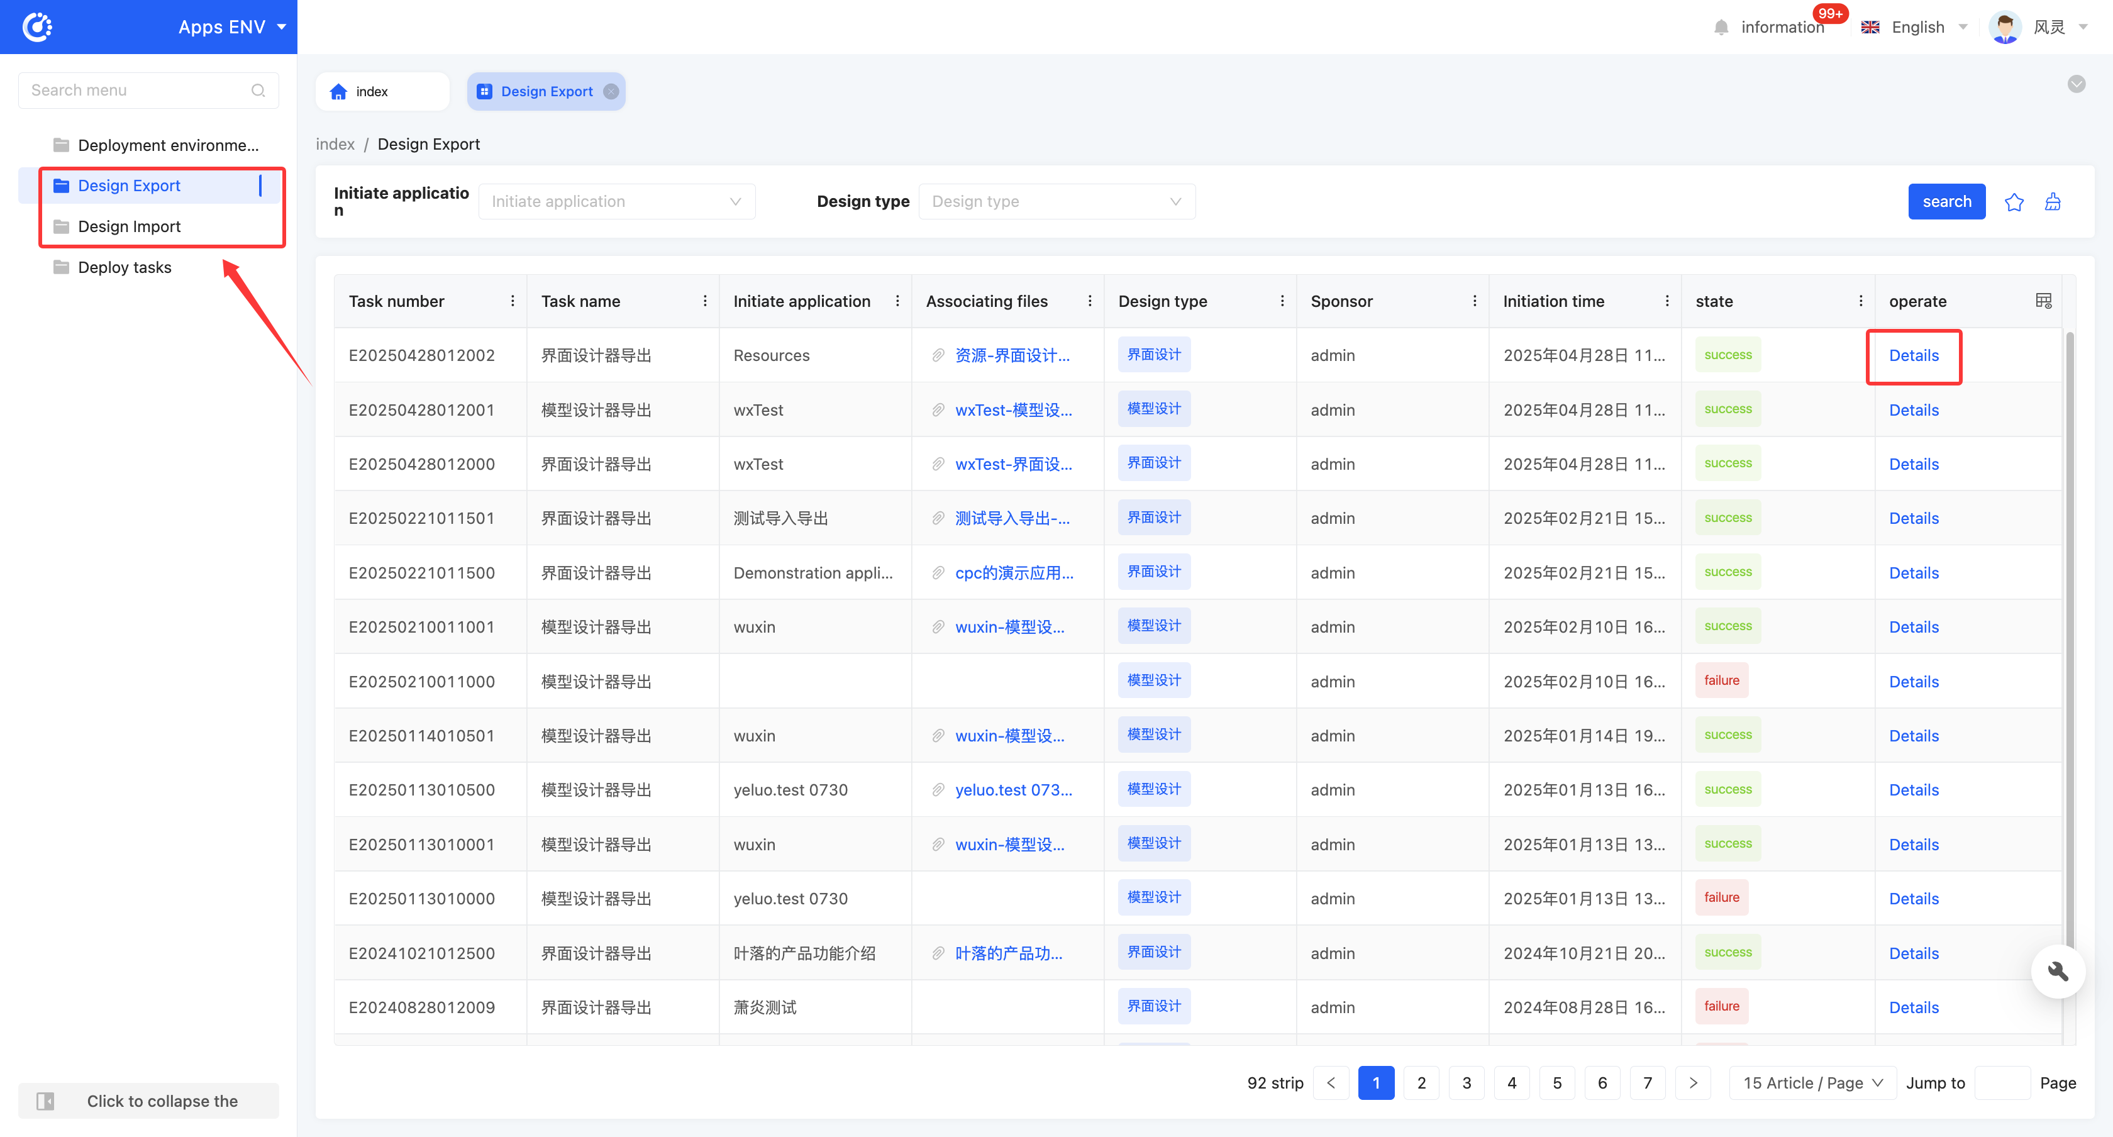The image size is (2113, 1137).
Task: Change the 15 Article / Page size selector
Action: tap(1812, 1083)
